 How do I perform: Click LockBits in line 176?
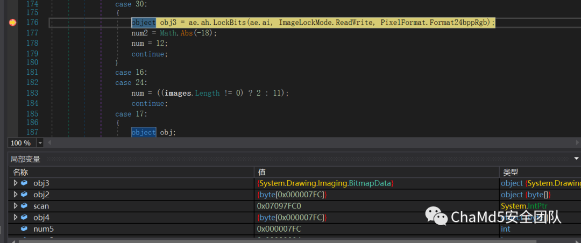click(x=230, y=23)
